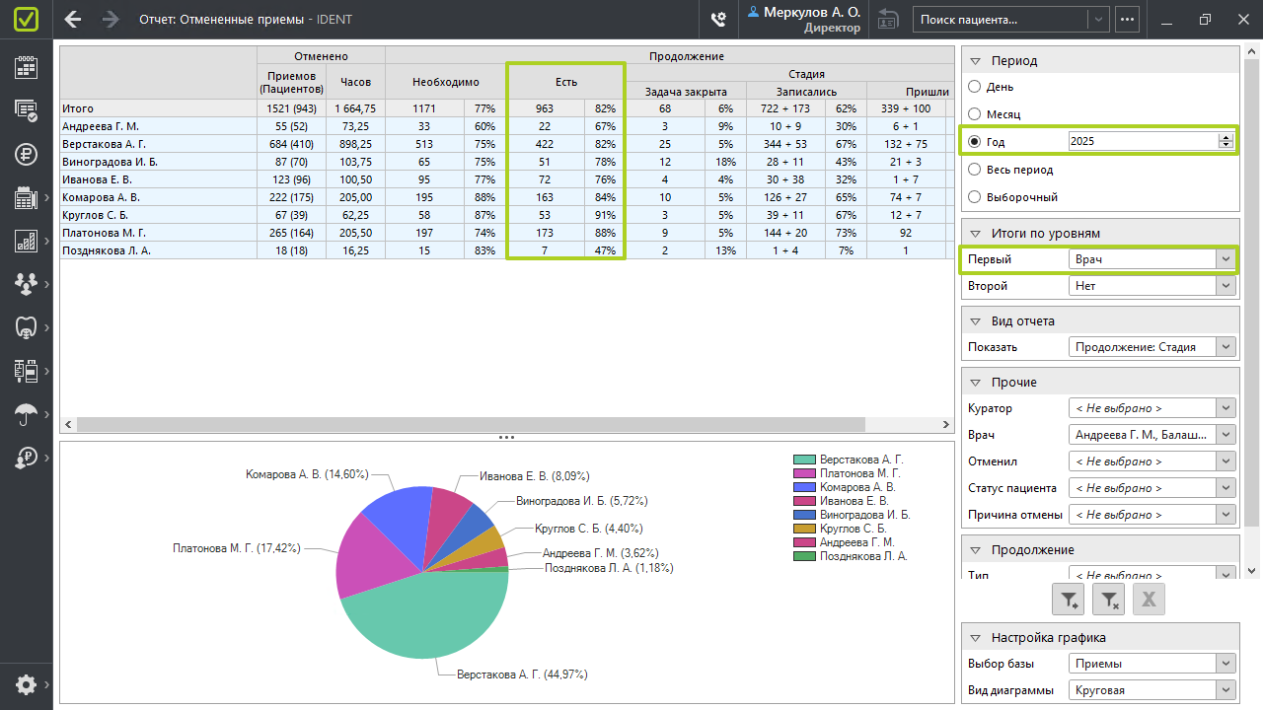This screenshot has height=710, width=1263.
Task: Select the Верстакова А. Г. table row
Action: [158, 144]
